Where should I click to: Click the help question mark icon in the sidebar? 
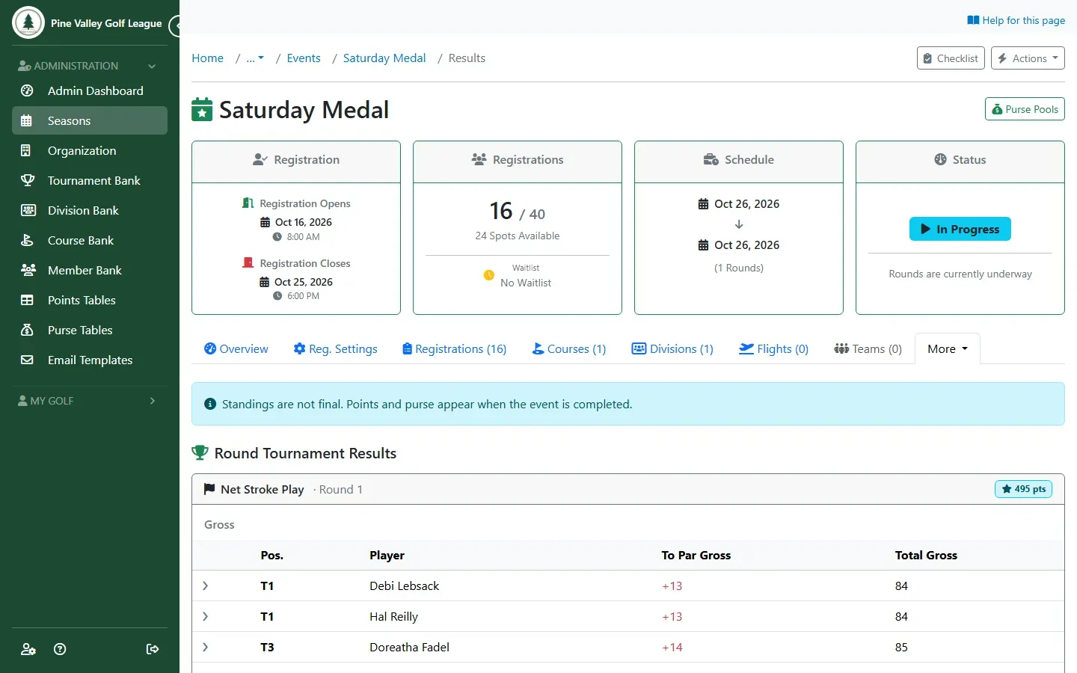pyautogui.click(x=60, y=649)
